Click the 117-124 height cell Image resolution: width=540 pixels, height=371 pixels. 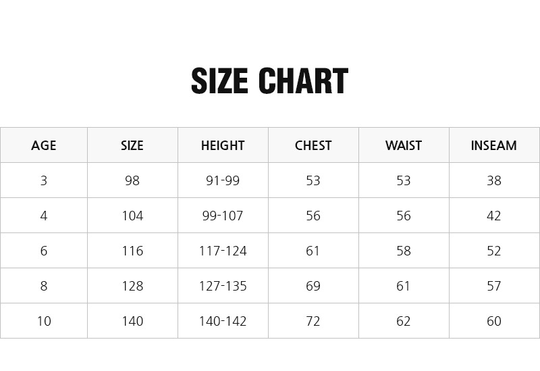pyautogui.click(x=223, y=251)
